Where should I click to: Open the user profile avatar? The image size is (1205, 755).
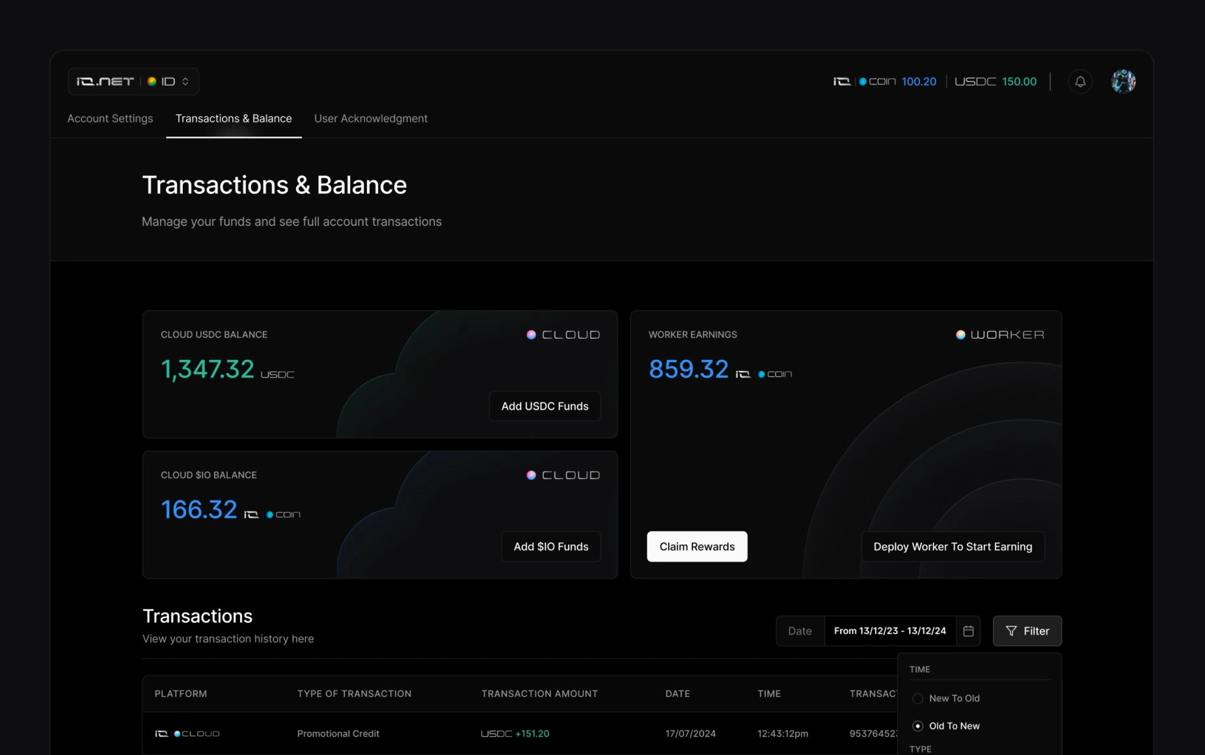tap(1123, 81)
